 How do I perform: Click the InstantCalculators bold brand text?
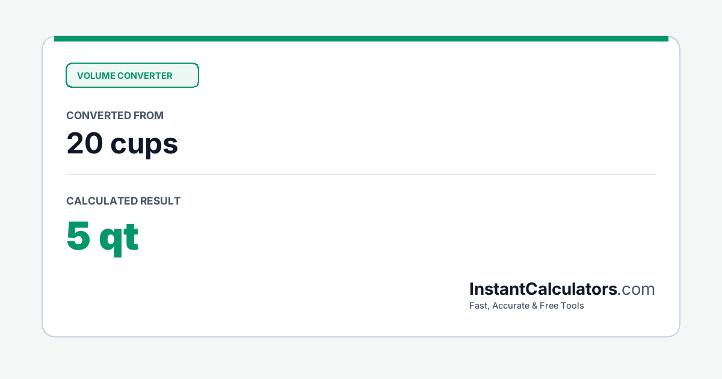543,289
